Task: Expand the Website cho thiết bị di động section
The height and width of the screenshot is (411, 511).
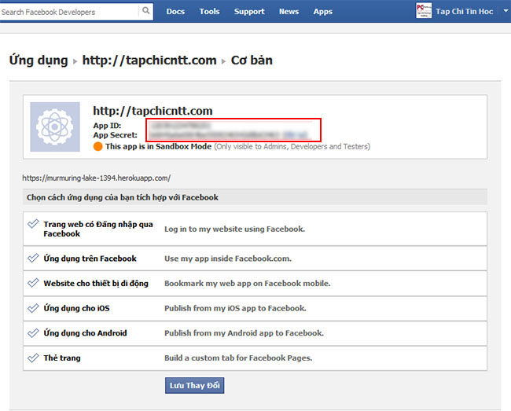Action: pyautogui.click(x=256, y=284)
